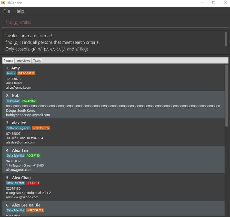Viewport: 230px width, 217px height.
Task: Click Amy's INPROGRESS status tag
Action: pos(26,73)
